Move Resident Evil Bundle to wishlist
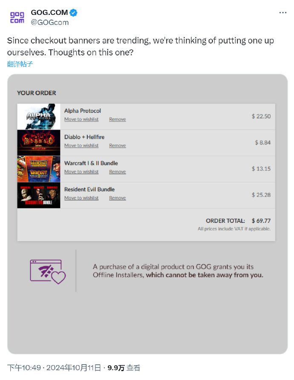 pos(81,198)
